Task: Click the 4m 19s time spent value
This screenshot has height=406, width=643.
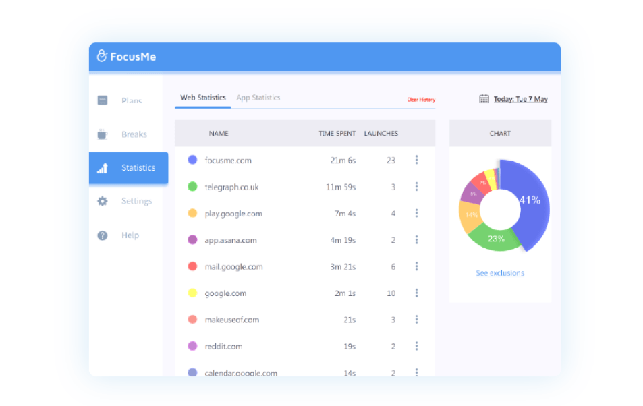Action: coord(343,240)
